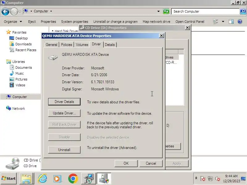This screenshot has height=185, width=247.
Task: Open the Start menu
Action: pyautogui.click(x=9, y=179)
